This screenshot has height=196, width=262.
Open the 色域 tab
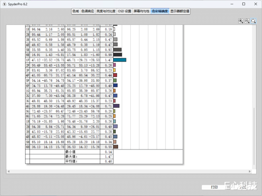click(76, 11)
